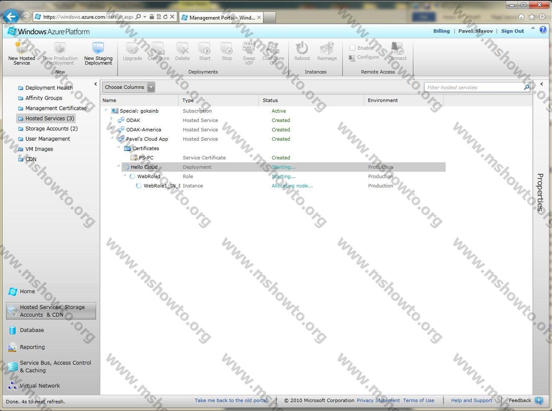Expand the Properties pane chevron
Viewport: 552px width, 411px height.
tap(541, 84)
